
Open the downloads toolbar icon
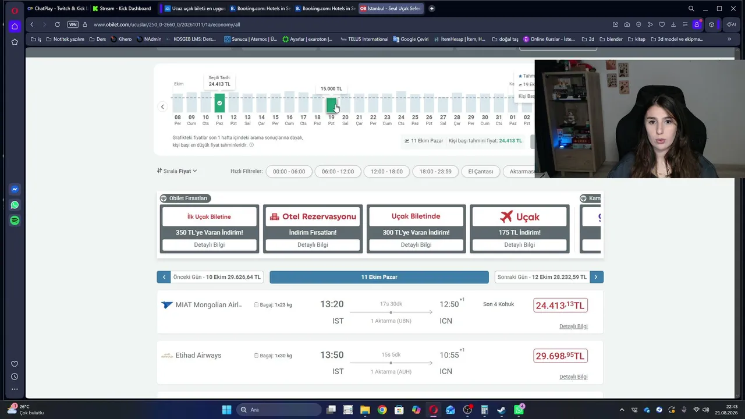point(673,24)
